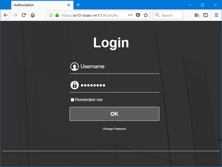Follow the Change Password link
The width and height of the screenshot is (222, 167).
pos(114,129)
